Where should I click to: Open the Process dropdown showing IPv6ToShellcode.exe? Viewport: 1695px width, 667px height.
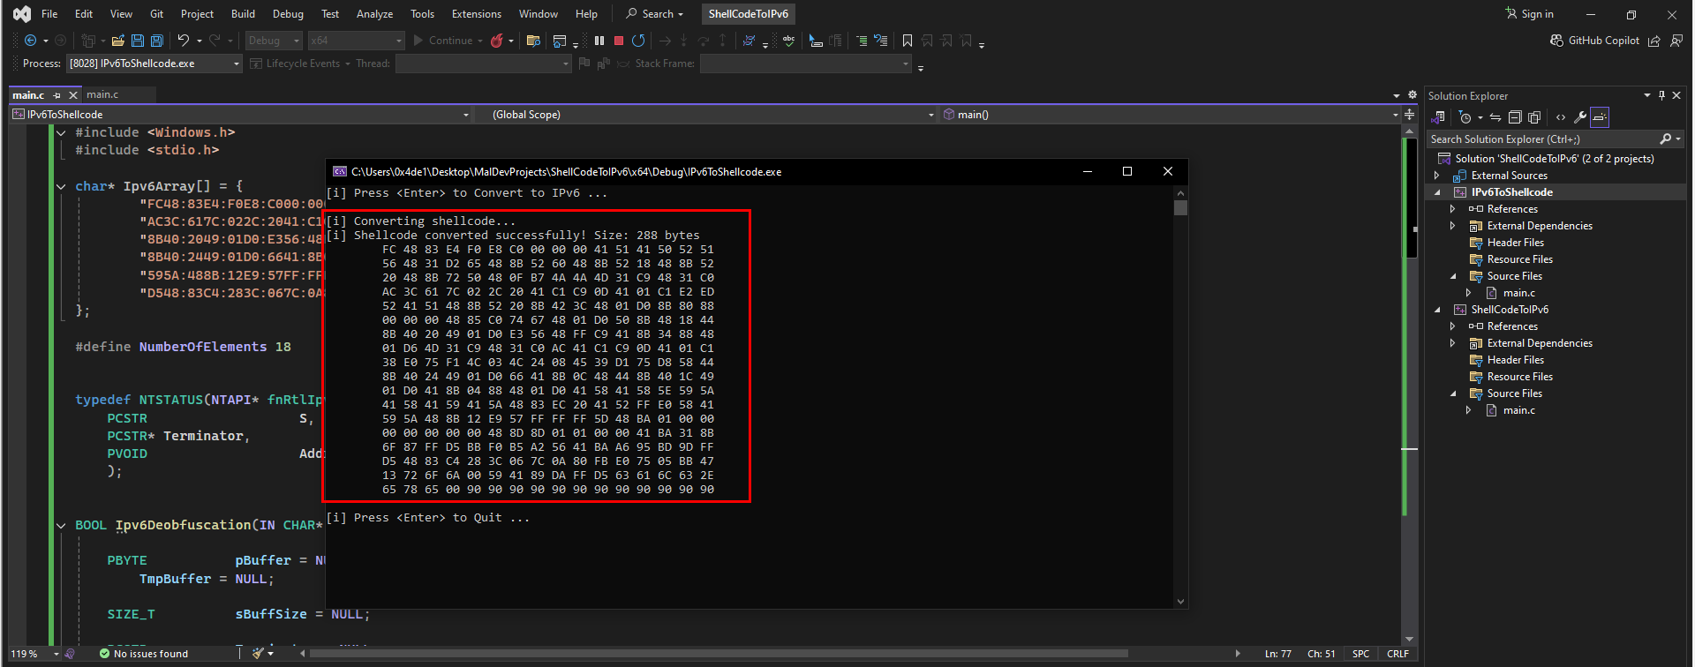154,64
